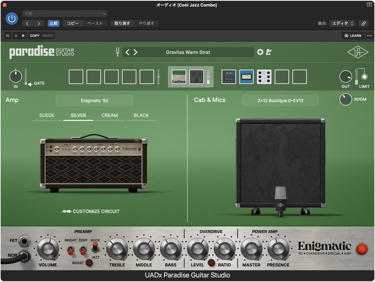The width and height of the screenshot is (375, 282).
Task: Switch to the SILVER amp tab
Action: (78, 115)
